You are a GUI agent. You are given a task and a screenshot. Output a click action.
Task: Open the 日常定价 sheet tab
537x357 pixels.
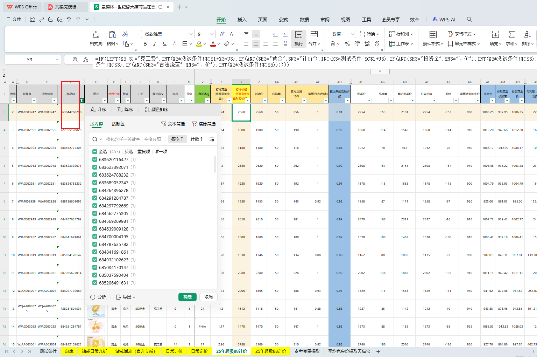click(199, 351)
